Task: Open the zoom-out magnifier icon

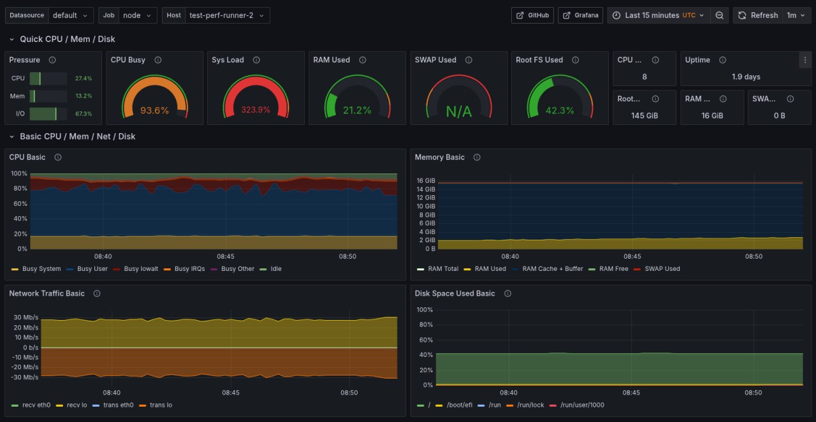Action: tap(719, 15)
